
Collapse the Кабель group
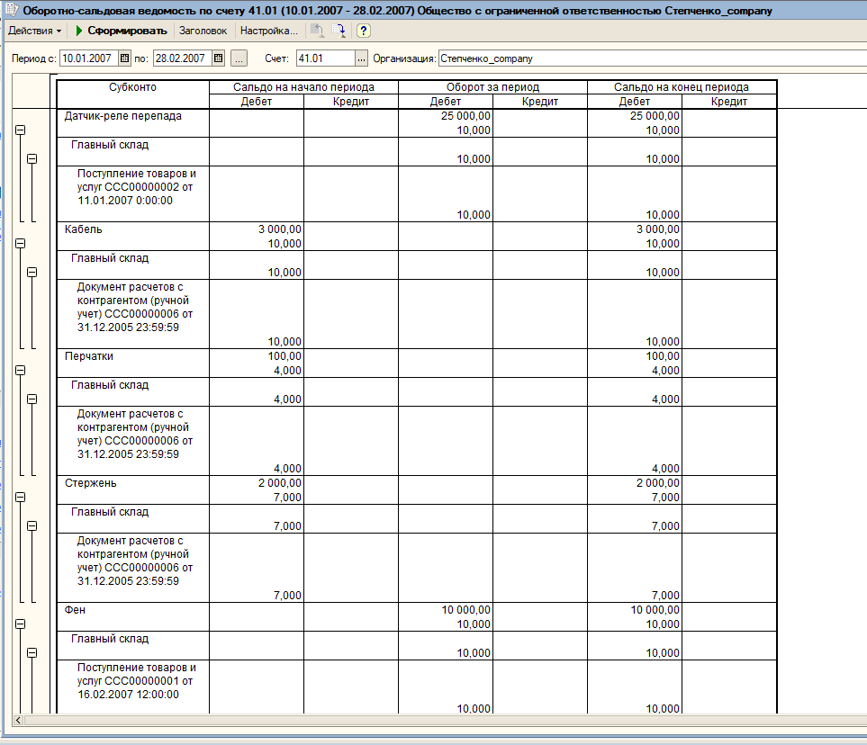coord(21,243)
